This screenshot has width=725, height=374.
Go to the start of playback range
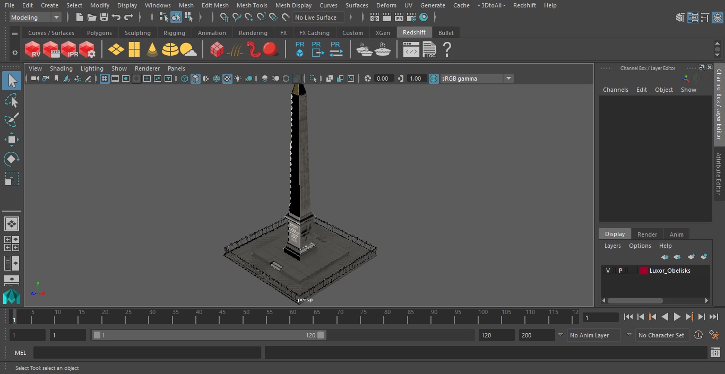[x=628, y=317]
